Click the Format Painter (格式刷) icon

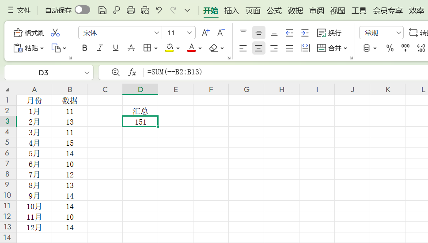click(29, 33)
